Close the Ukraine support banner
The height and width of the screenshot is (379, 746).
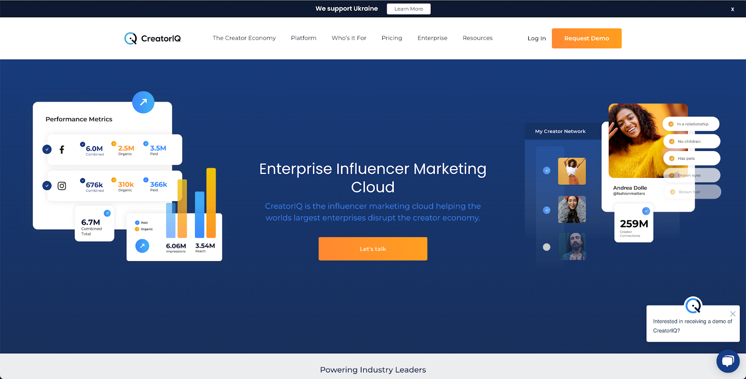(x=732, y=9)
